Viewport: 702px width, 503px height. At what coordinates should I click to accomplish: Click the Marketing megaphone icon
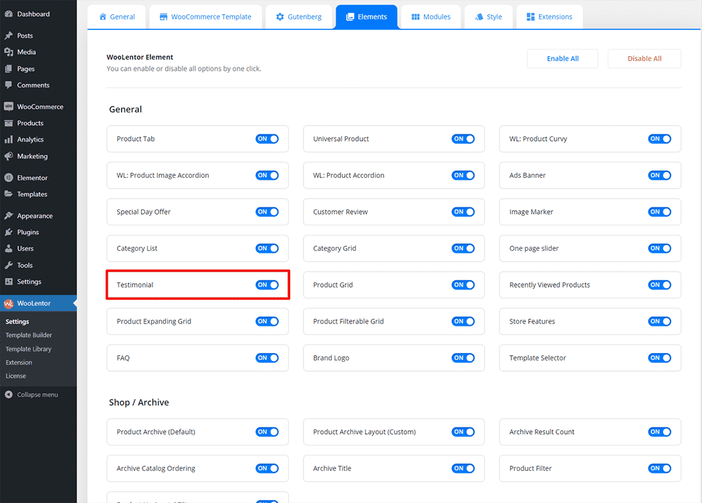coord(9,157)
